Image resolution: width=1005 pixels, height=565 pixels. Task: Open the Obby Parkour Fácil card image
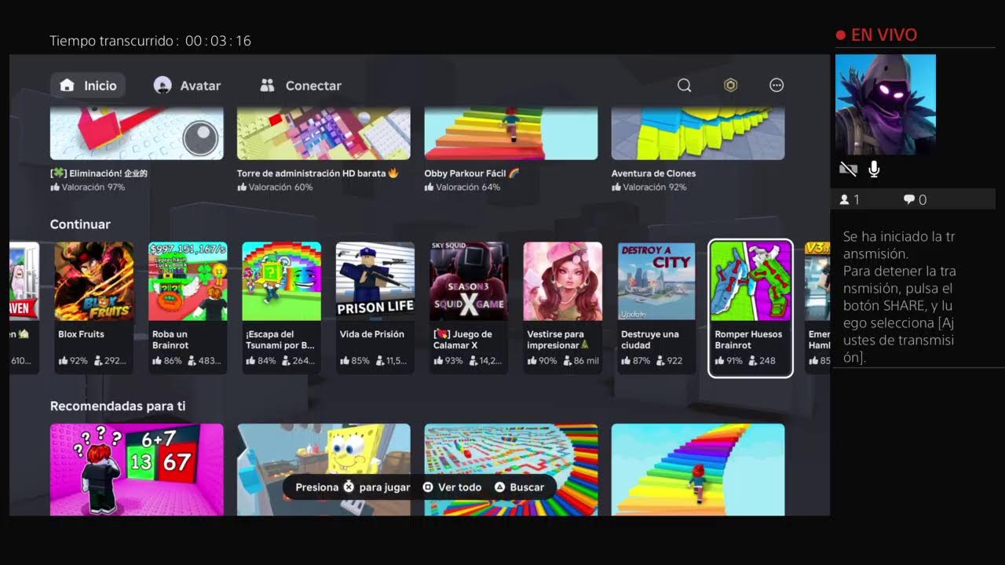point(511,134)
